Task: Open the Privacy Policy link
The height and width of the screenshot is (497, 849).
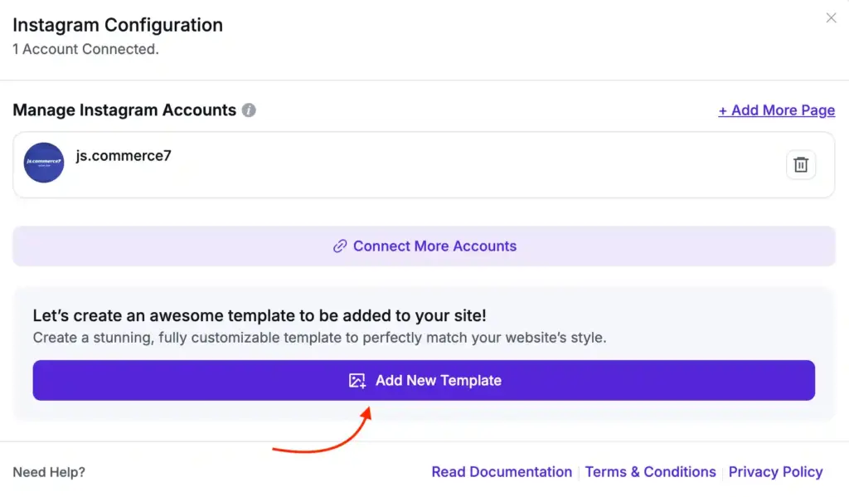Action: (x=775, y=471)
